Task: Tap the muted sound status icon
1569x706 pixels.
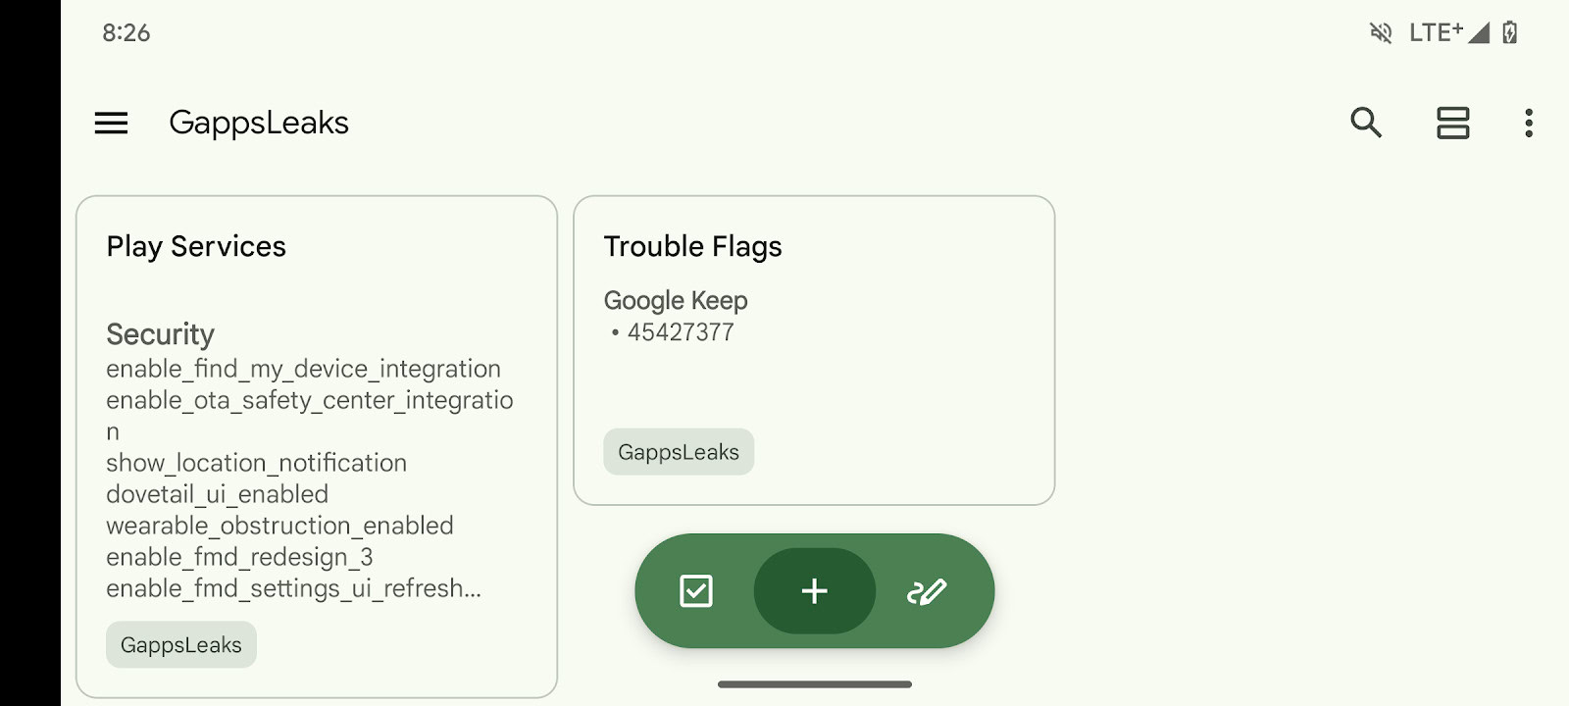Action: coord(1381,33)
